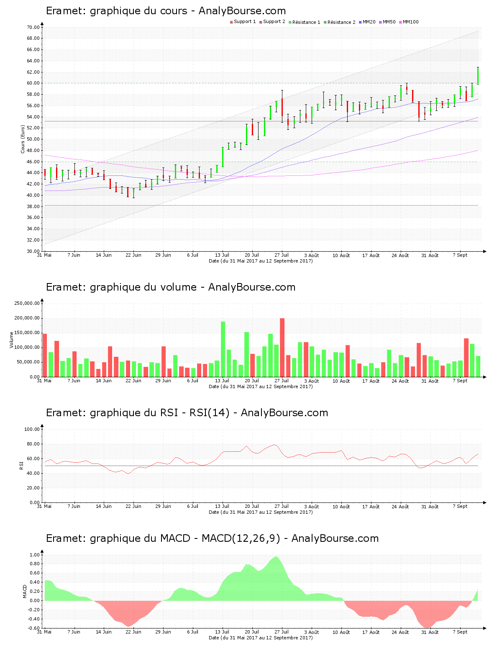Click the 'Volume' vertical axis title
The height and width of the screenshot is (649, 502).
pyautogui.click(x=12, y=340)
